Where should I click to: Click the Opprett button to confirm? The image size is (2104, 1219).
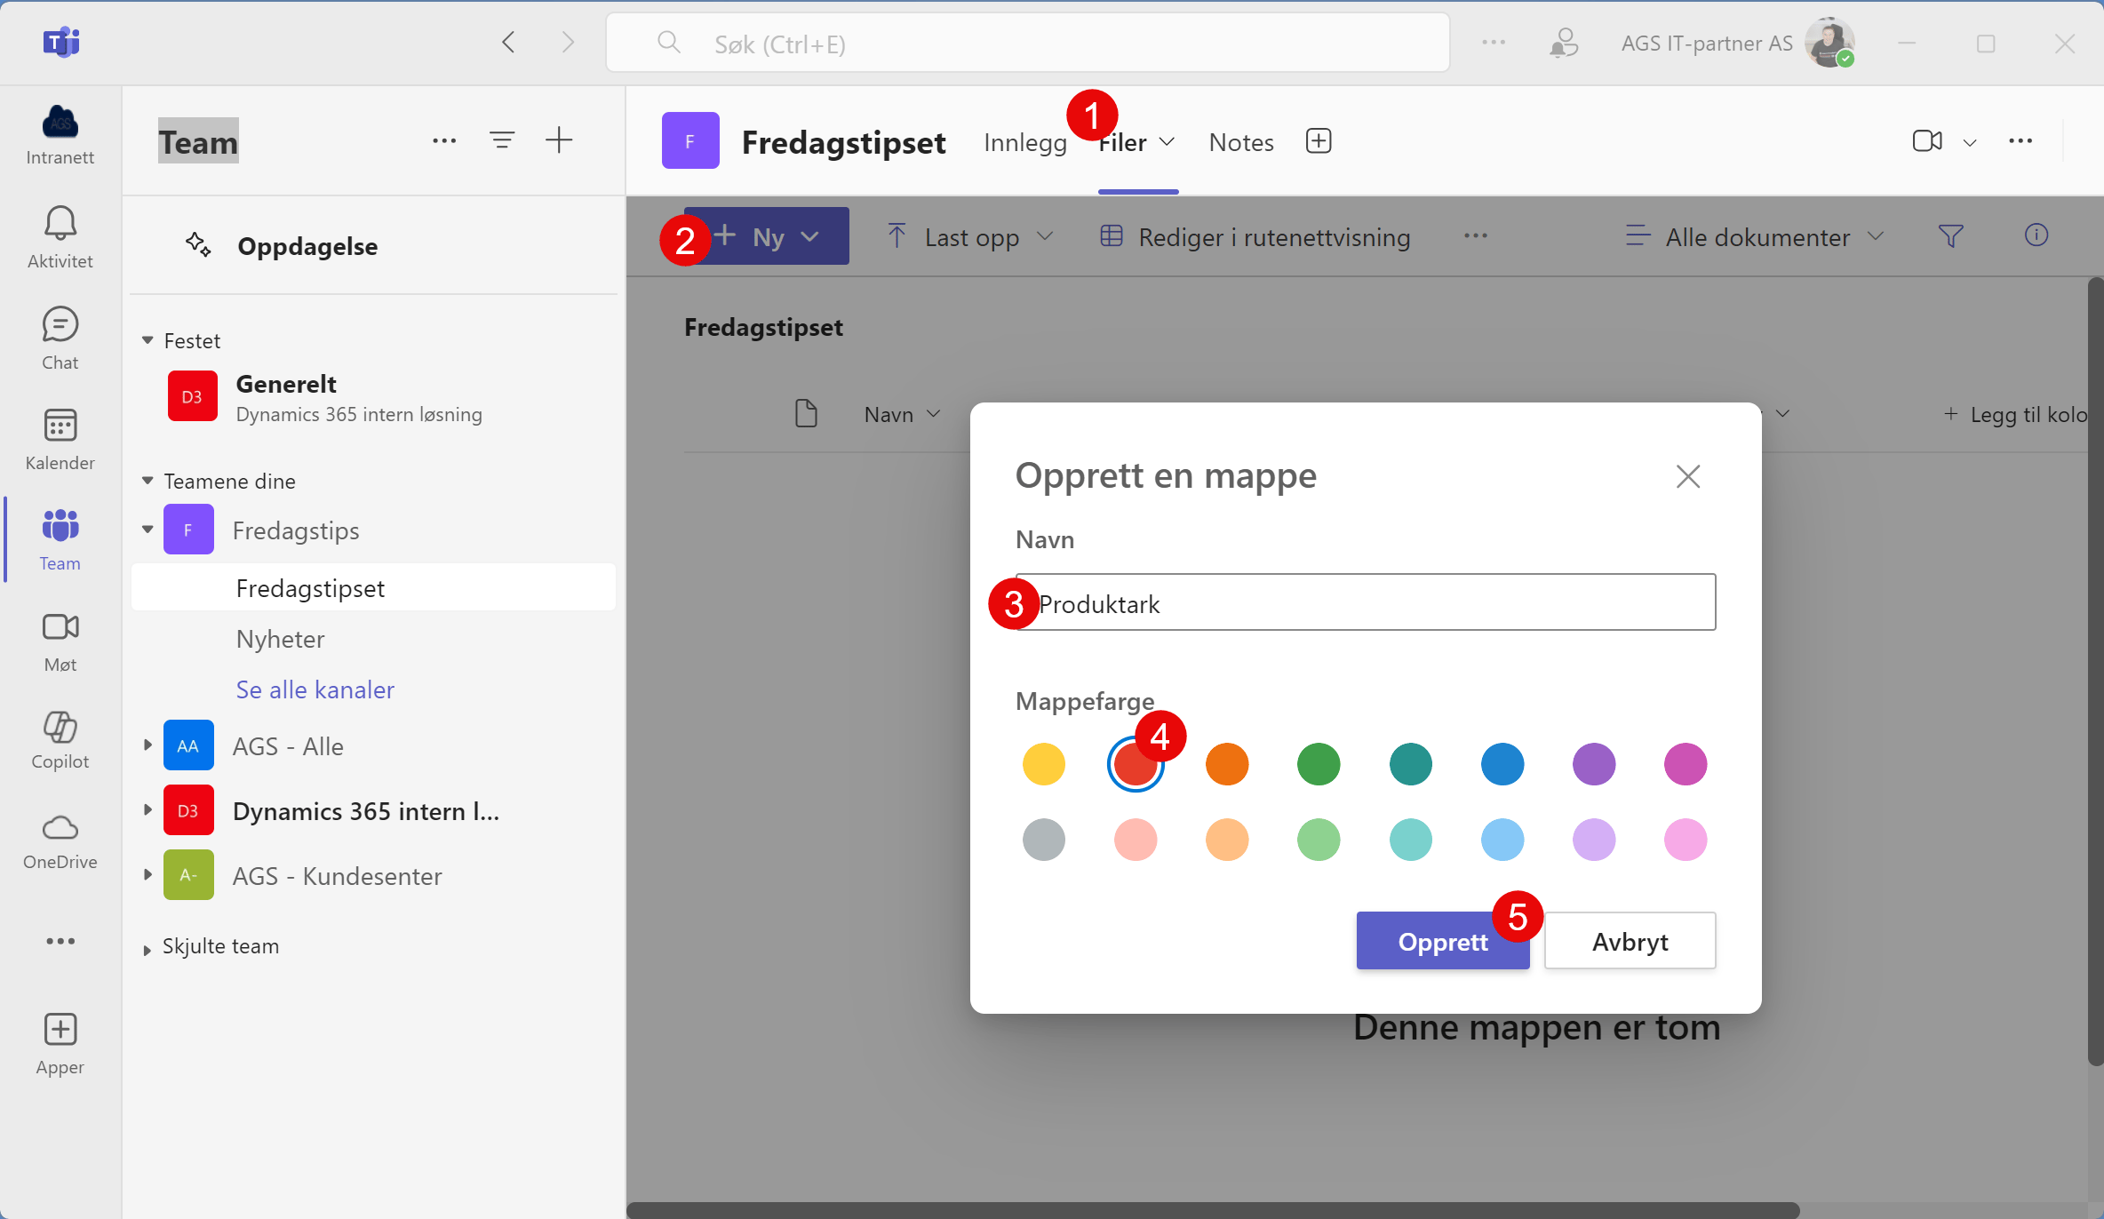point(1444,939)
